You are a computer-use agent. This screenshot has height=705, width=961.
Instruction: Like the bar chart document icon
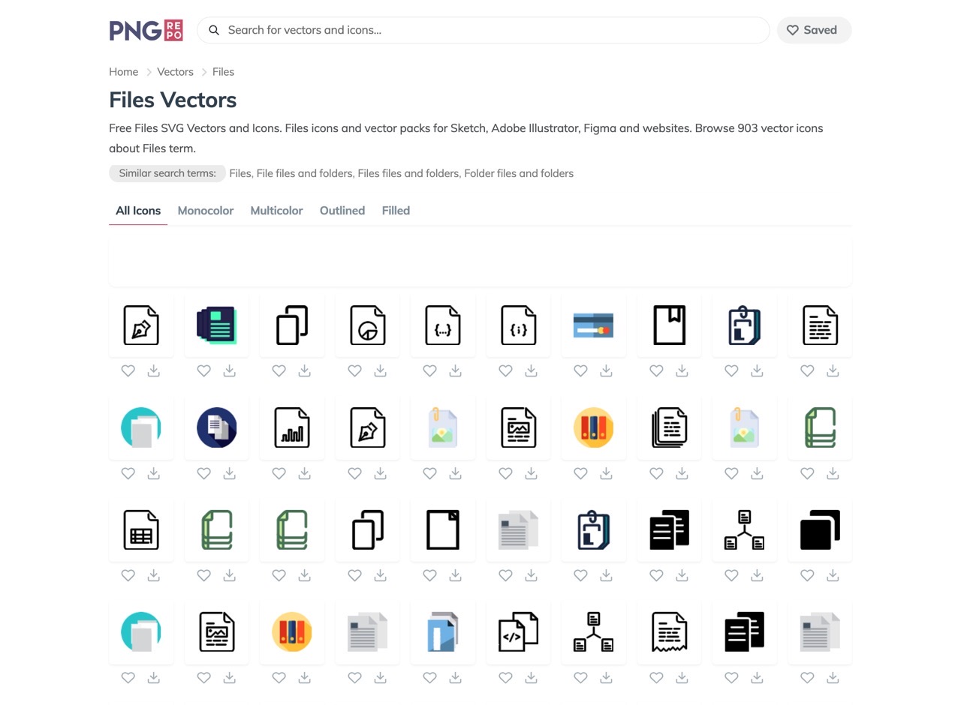tap(279, 473)
